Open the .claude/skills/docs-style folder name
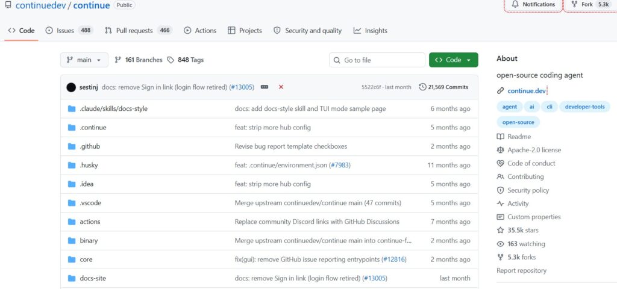617x289 pixels. (x=114, y=108)
